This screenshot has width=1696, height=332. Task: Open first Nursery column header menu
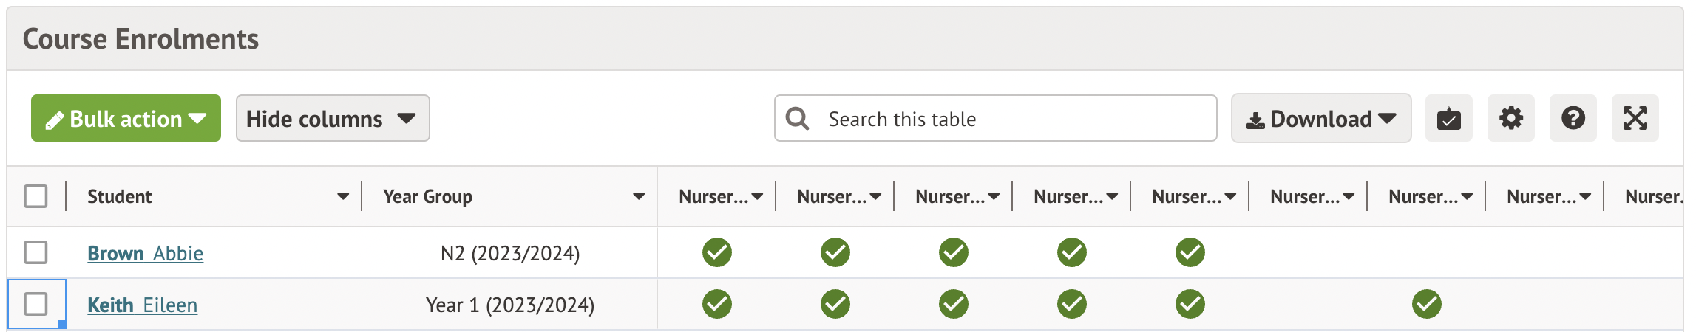pyautogui.click(x=756, y=196)
